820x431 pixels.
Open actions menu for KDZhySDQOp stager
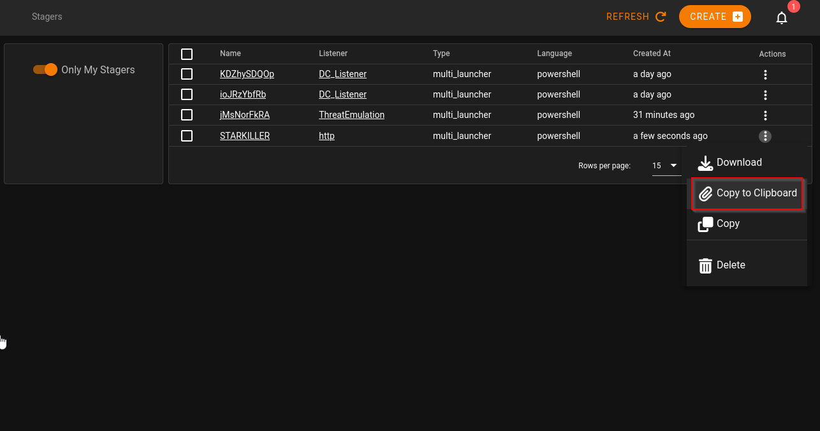pos(765,75)
